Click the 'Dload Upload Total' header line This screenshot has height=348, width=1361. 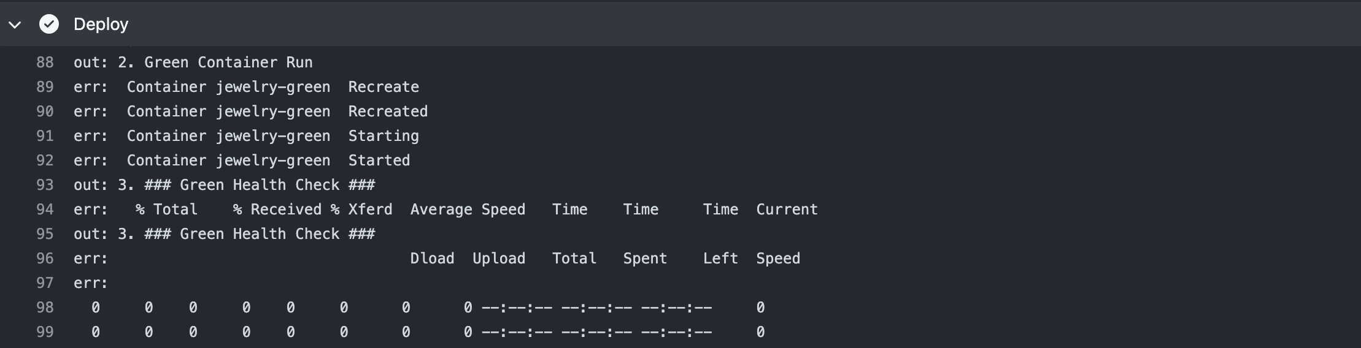pyautogui.click(x=437, y=259)
